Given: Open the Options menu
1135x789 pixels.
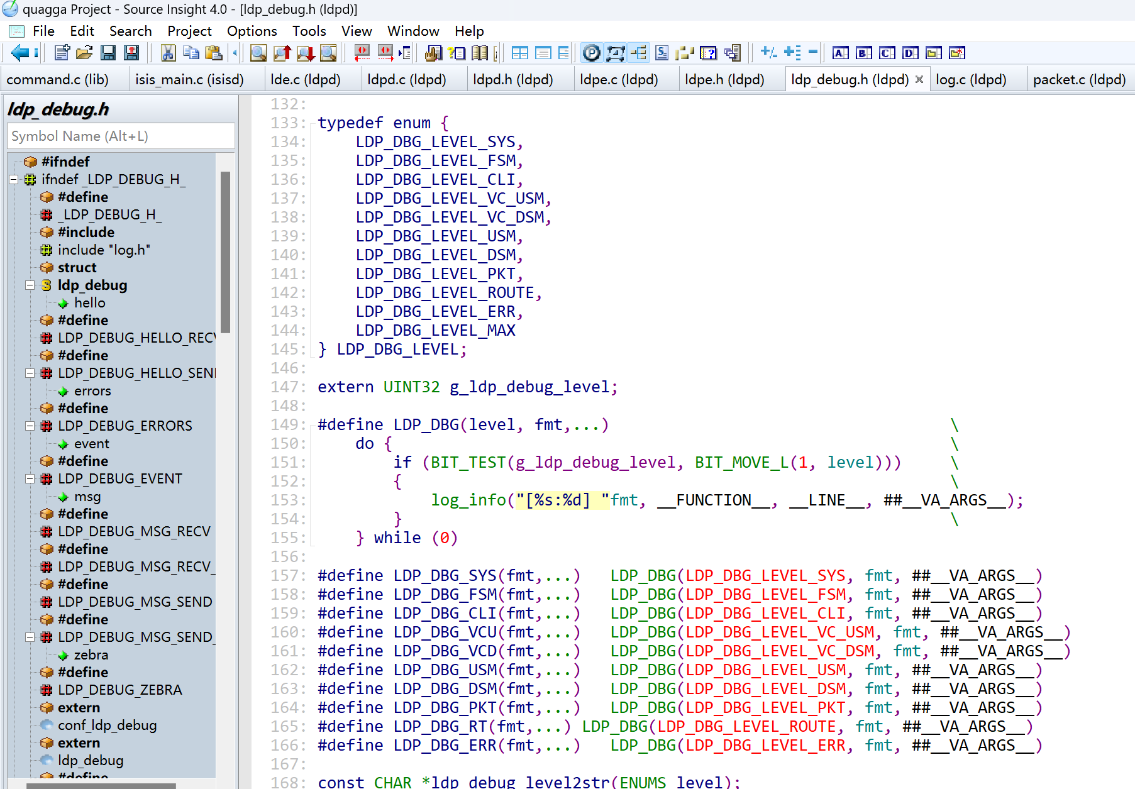Looking at the screenshot, I should (252, 31).
